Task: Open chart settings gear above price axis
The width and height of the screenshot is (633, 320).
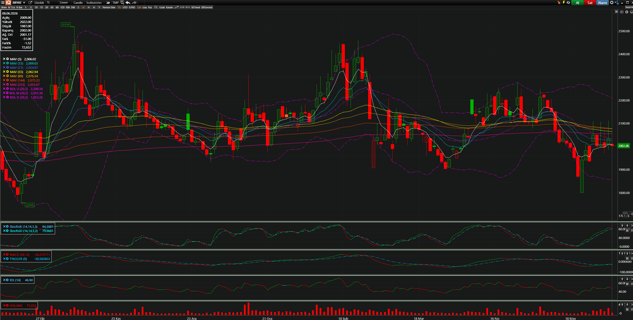Action: click(627, 12)
